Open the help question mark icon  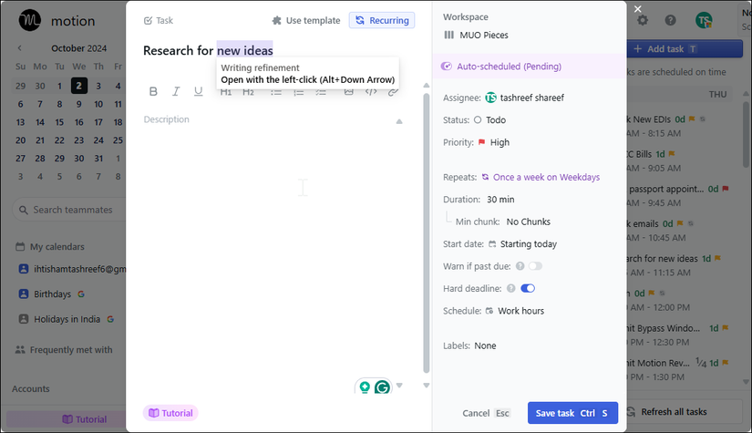(x=671, y=20)
